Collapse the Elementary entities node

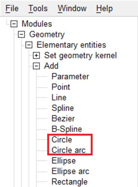coord(29,45)
